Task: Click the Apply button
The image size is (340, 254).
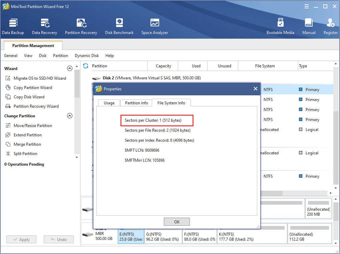Action: (x=21, y=239)
